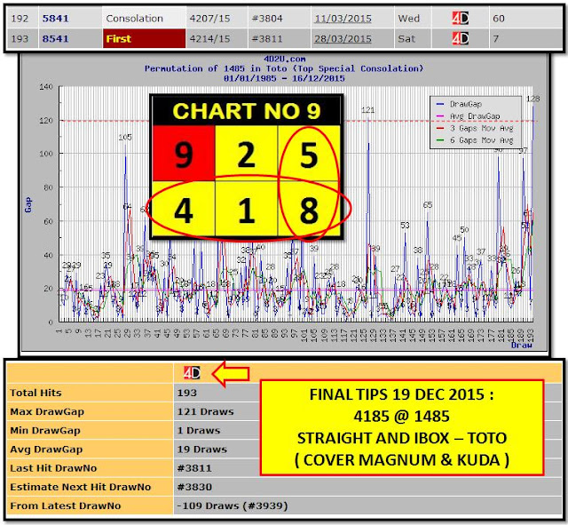Image resolution: width=568 pixels, height=525 pixels.
Task: Click the From Latest DrawNo label
Action: 66,505
